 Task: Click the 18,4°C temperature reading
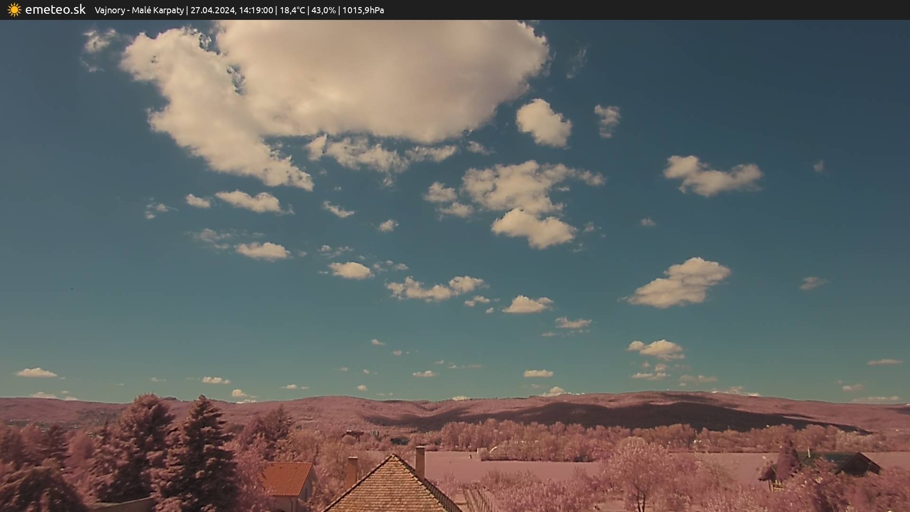click(x=292, y=10)
